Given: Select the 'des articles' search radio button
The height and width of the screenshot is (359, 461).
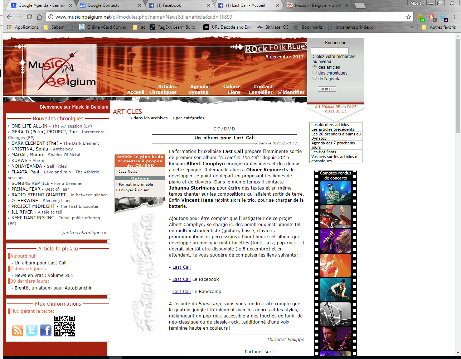Looking at the screenshot, I should (315, 67).
